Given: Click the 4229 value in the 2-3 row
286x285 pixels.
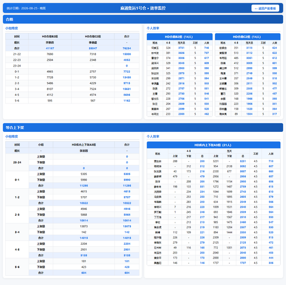Looking at the screenshot, I should 93,83.
